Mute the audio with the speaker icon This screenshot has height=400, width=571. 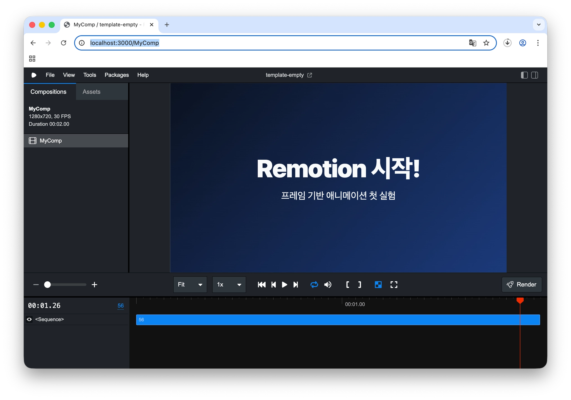(x=328, y=284)
